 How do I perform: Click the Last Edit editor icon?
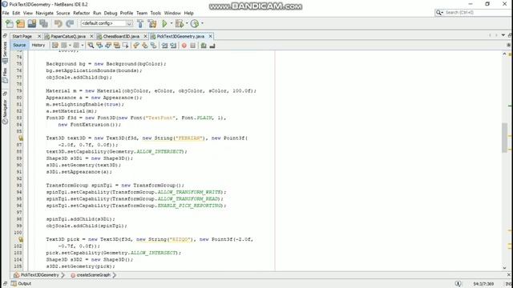(55, 46)
